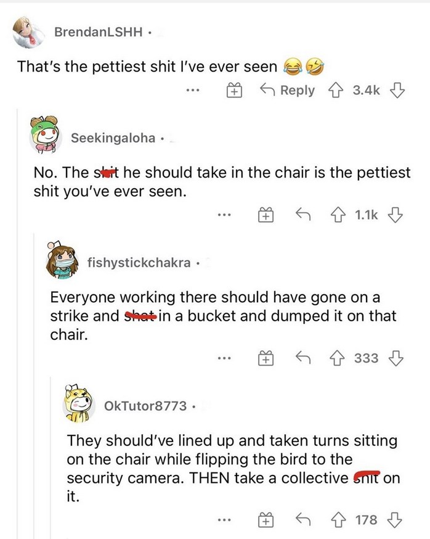Upvote Seekingaloha's comment with 1.1k votes
This screenshot has width=430, height=539.
point(338,215)
